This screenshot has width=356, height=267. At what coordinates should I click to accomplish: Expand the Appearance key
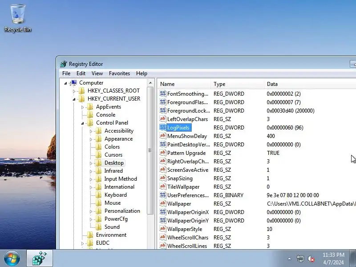point(91,139)
